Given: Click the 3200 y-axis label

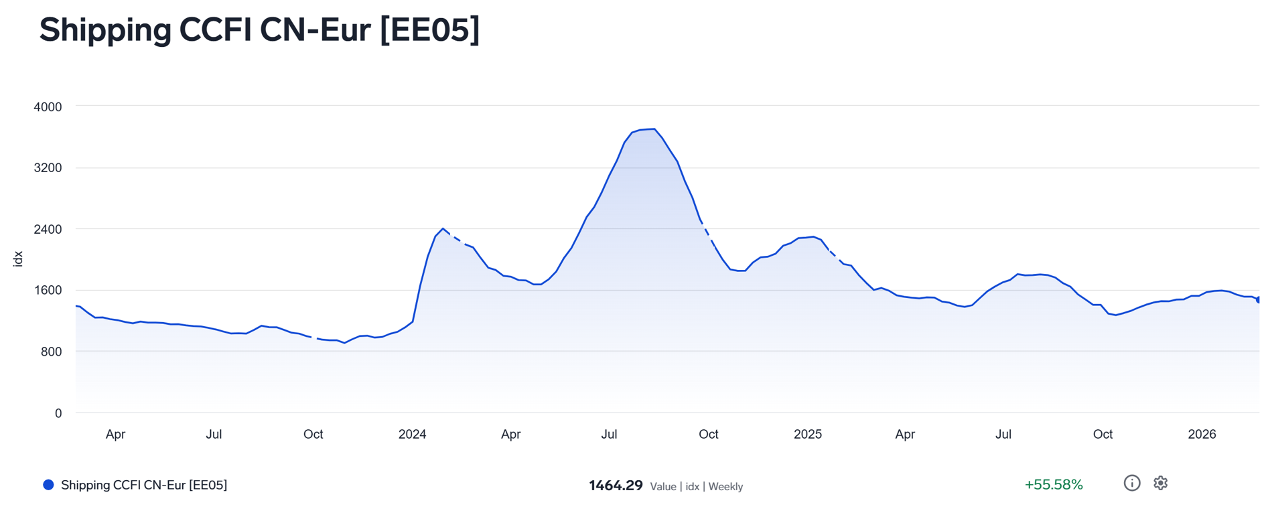Looking at the screenshot, I should click(x=48, y=168).
